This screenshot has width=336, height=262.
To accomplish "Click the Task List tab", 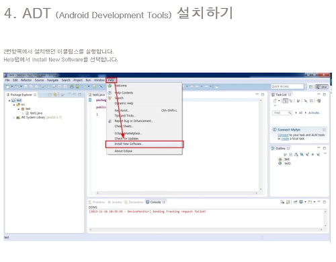I will [282, 95].
